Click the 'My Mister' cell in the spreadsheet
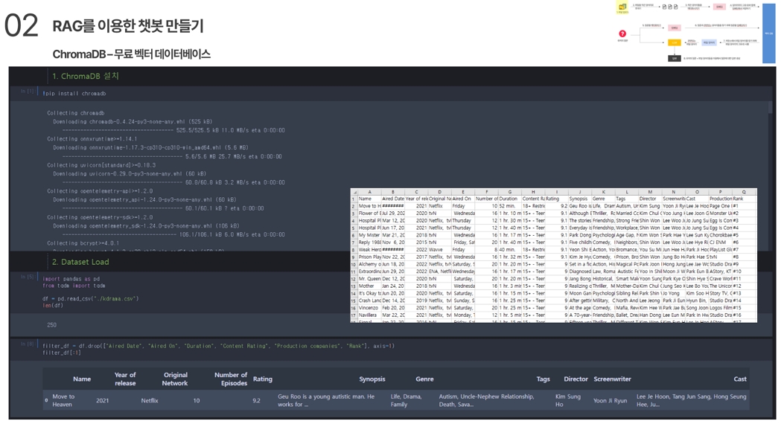 tap(369, 235)
